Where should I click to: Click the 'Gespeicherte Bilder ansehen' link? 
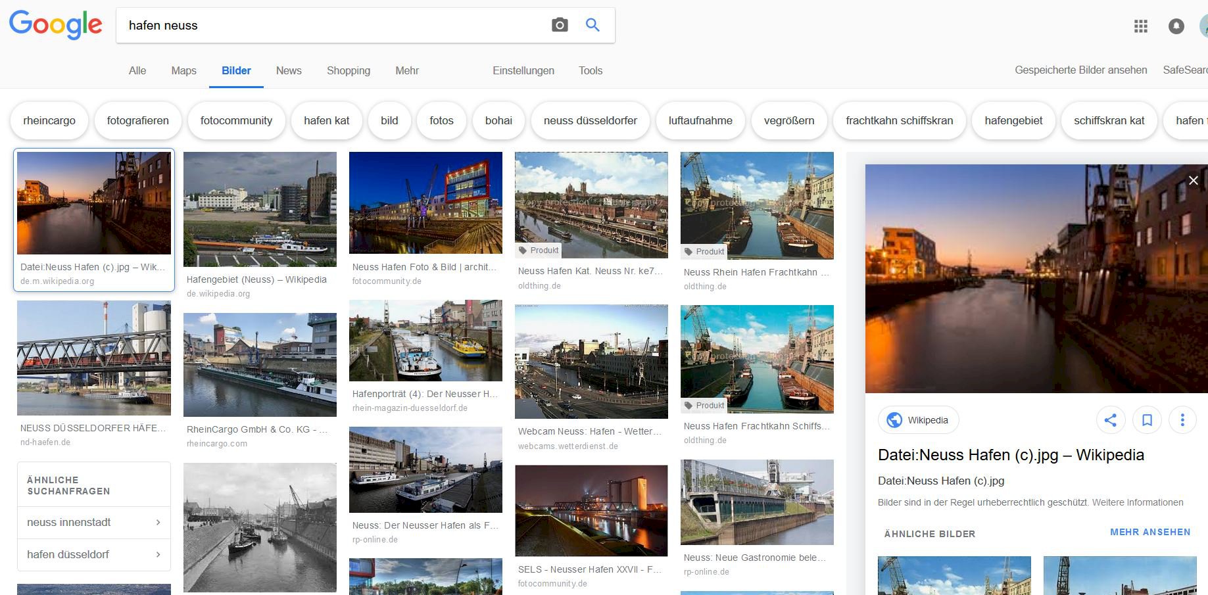tap(1080, 70)
